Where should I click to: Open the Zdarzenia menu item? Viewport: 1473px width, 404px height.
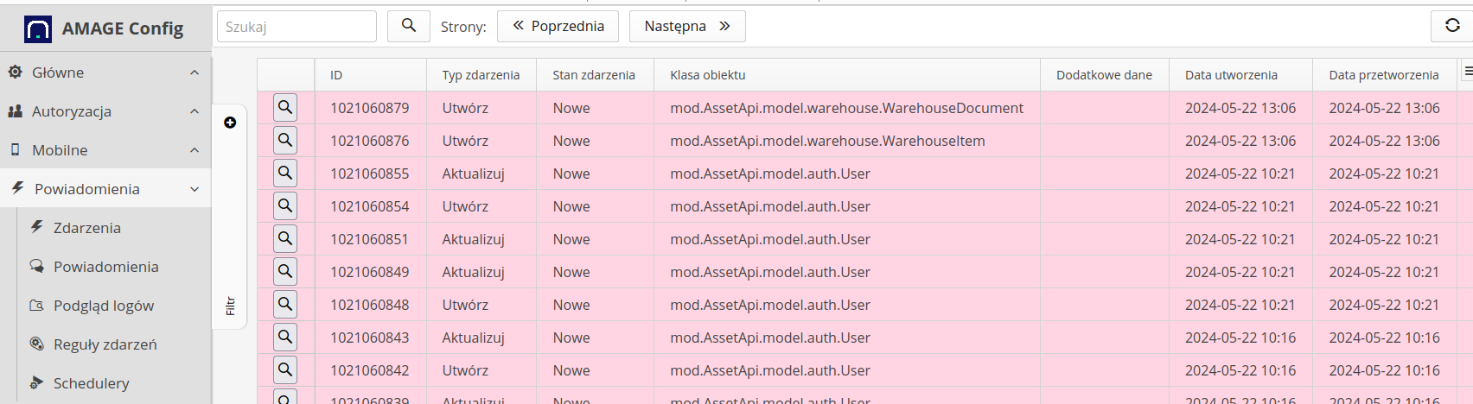click(86, 228)
